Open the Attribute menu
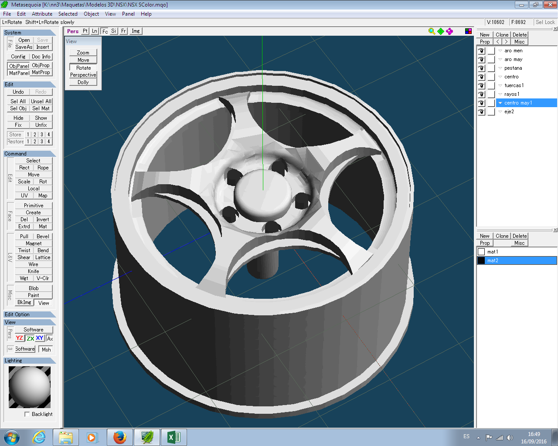Screen dimensions: 558x446 point(42,14)
